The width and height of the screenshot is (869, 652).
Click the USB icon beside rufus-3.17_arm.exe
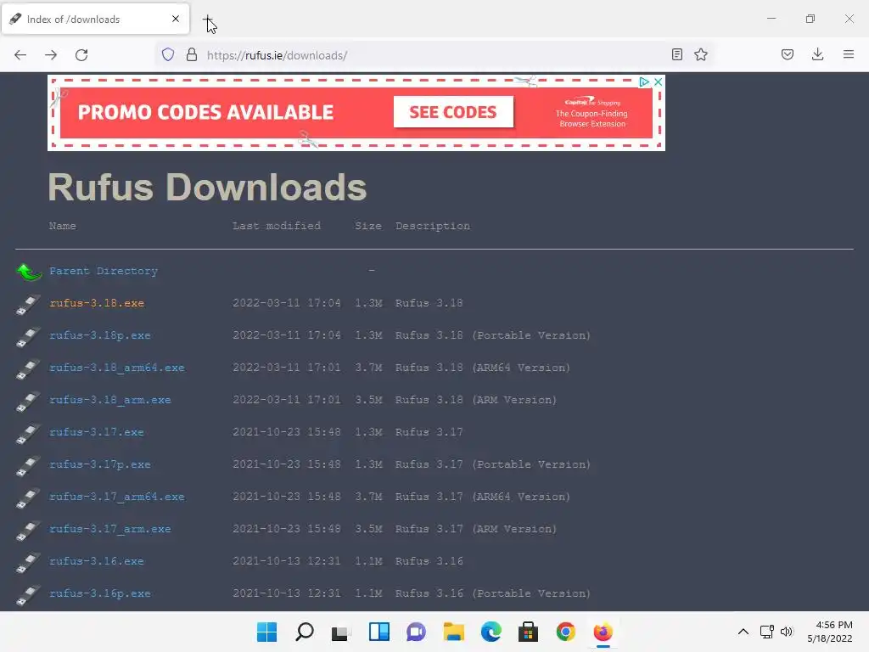28,530
